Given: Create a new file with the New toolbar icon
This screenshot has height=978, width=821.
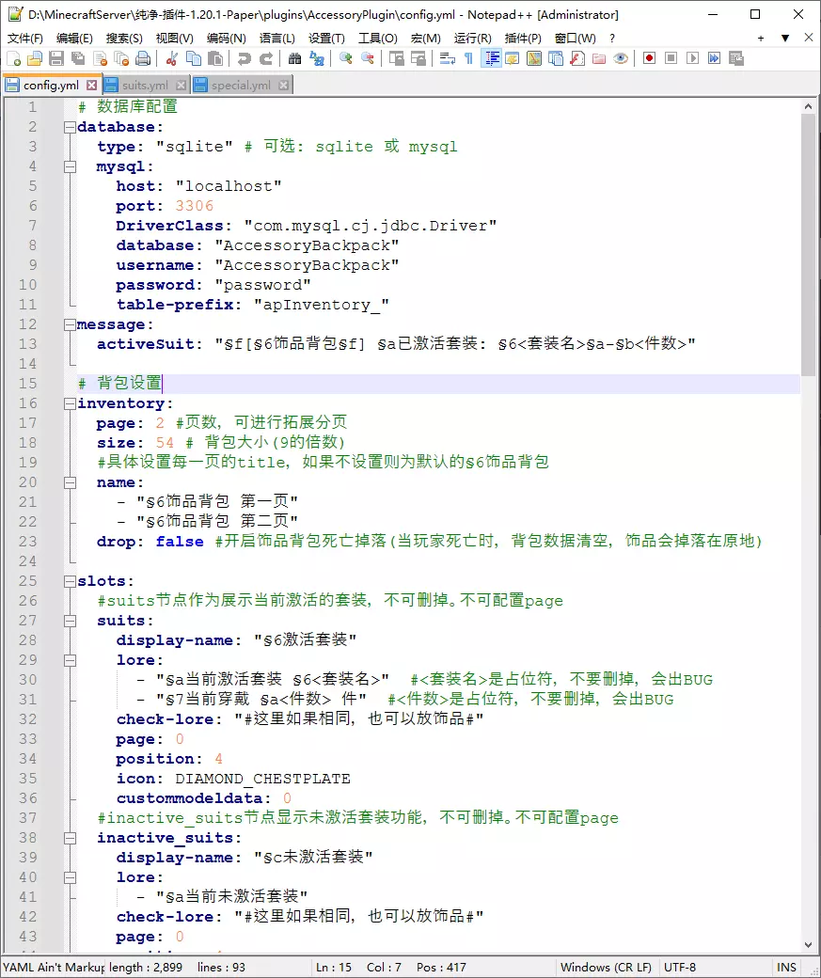Looking at the screenshot, I should [14, 58].
